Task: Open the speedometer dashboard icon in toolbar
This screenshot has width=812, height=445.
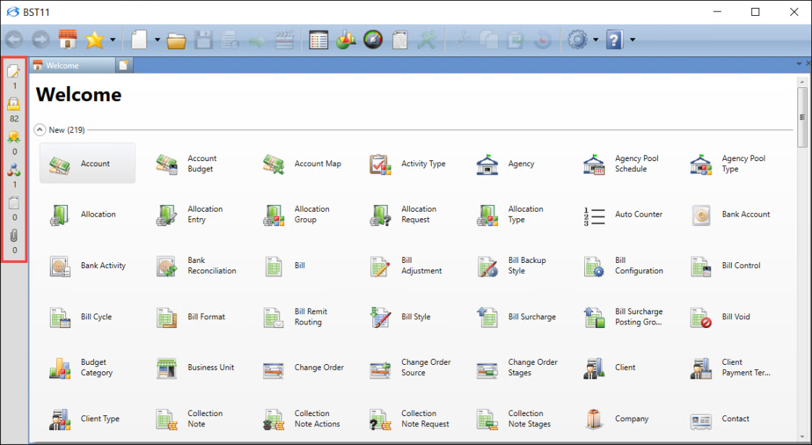Action: point(372,40)
